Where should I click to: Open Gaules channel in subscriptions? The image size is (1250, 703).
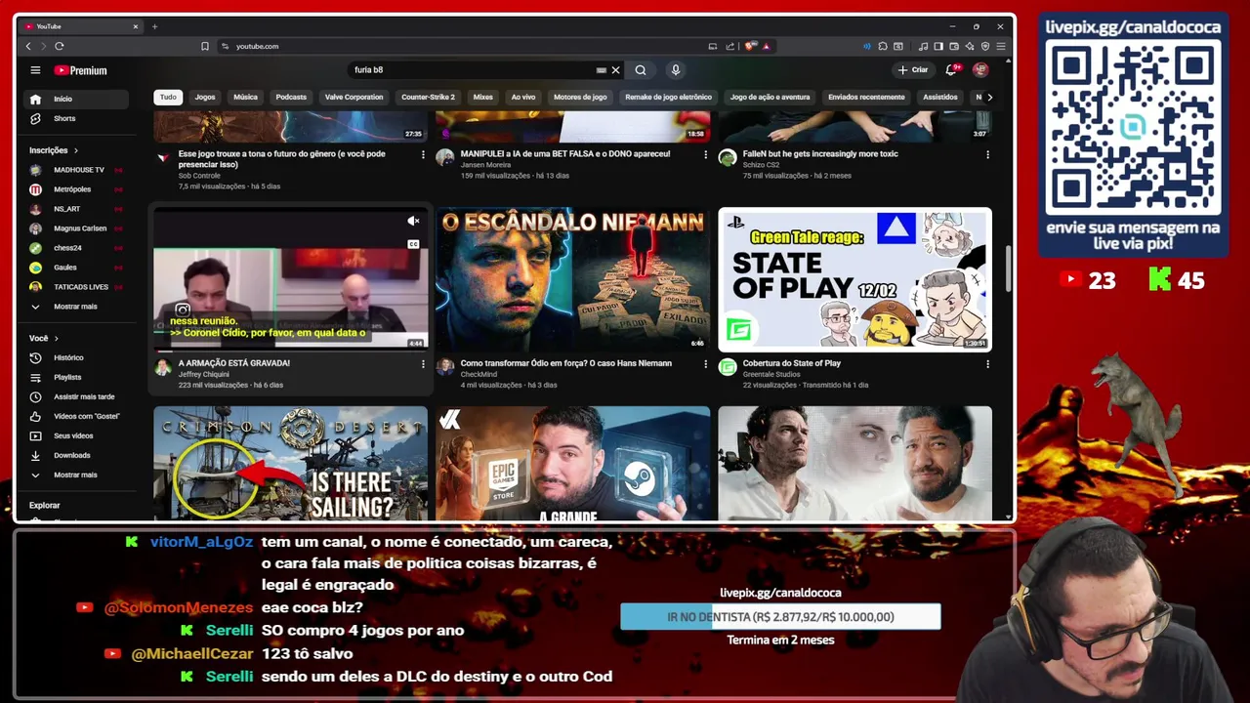click(76, 268)
